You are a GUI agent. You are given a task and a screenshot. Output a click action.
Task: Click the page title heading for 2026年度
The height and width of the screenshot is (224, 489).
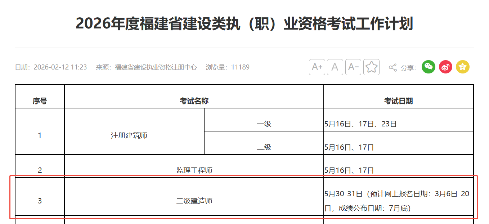(x=244, y=24)
